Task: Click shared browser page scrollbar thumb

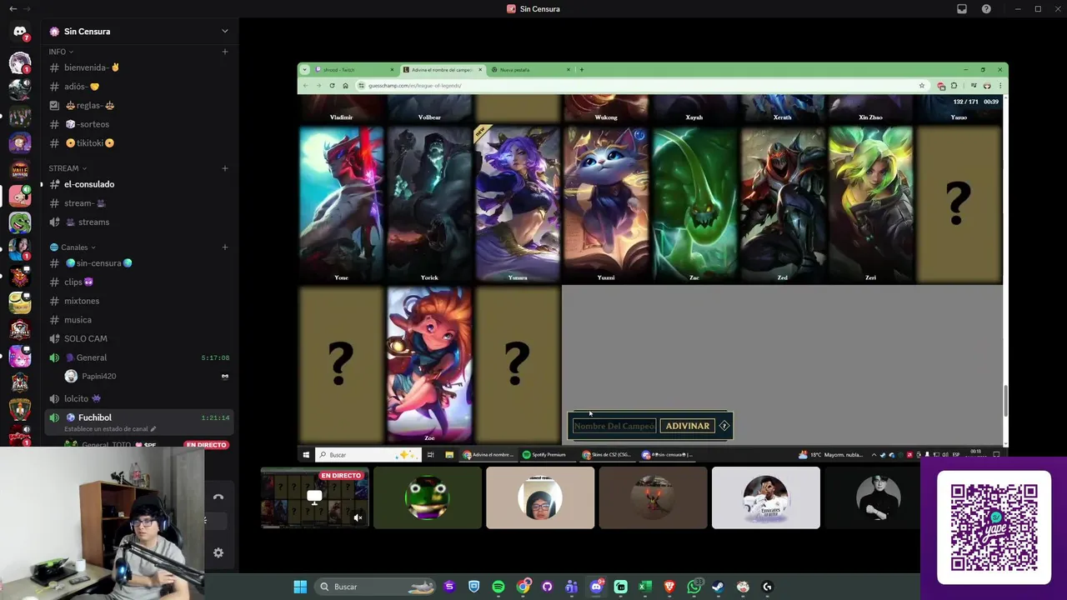Action: 1004,402
